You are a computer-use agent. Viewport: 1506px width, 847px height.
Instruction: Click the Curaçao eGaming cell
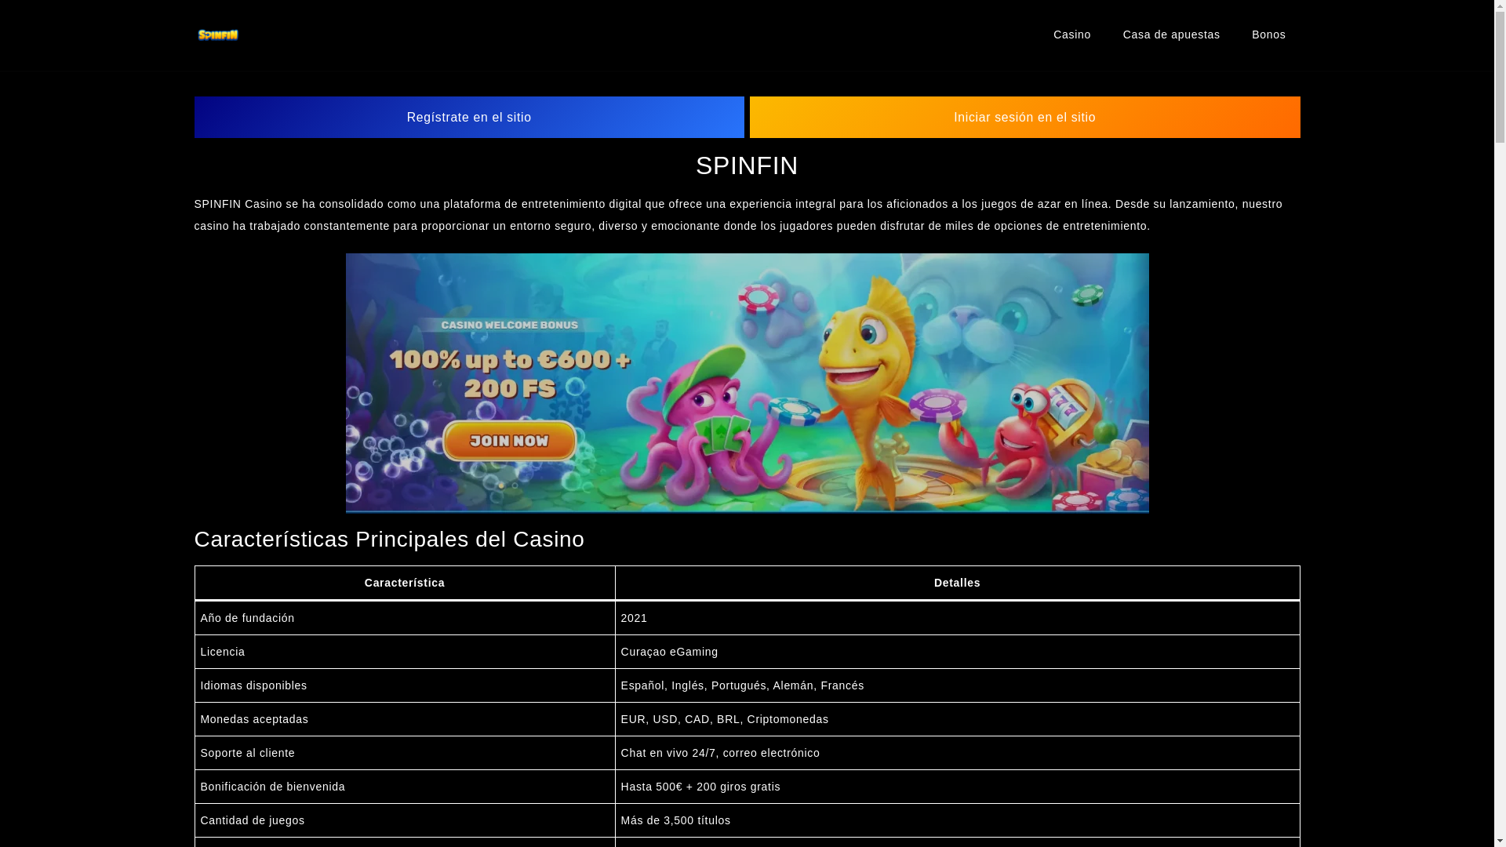click(957, 652)
